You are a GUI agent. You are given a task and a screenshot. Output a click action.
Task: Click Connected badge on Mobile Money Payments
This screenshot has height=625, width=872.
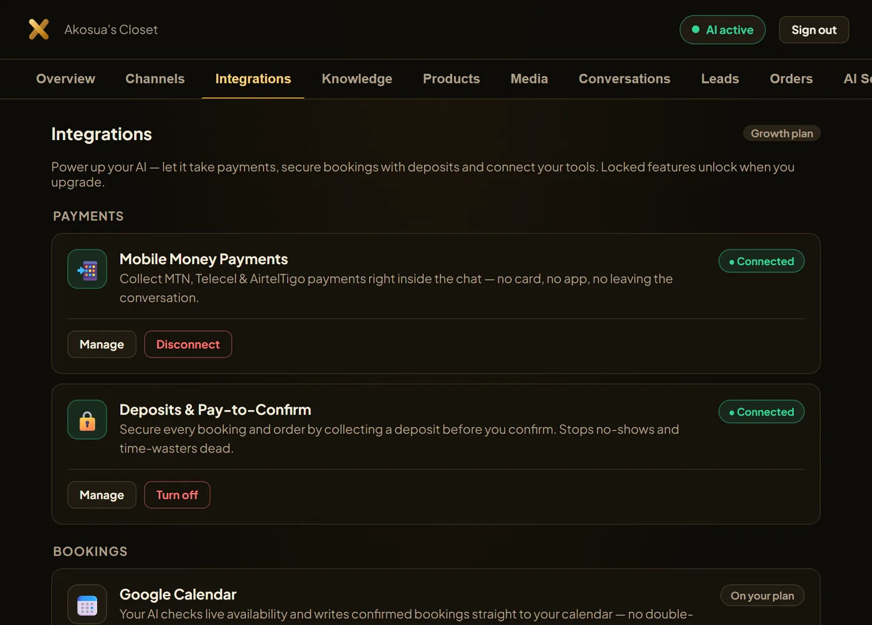761,261
